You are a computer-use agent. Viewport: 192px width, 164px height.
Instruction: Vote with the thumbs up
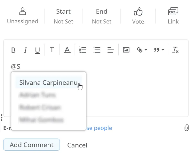(x=138, y=16)
